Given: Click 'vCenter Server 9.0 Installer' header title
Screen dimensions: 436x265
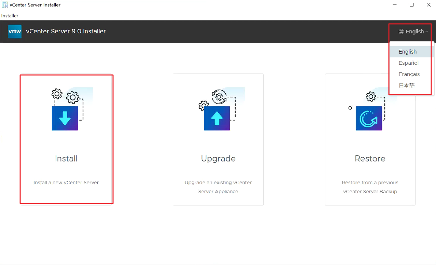Looking at the screenshot, I should tap(66, 31).
